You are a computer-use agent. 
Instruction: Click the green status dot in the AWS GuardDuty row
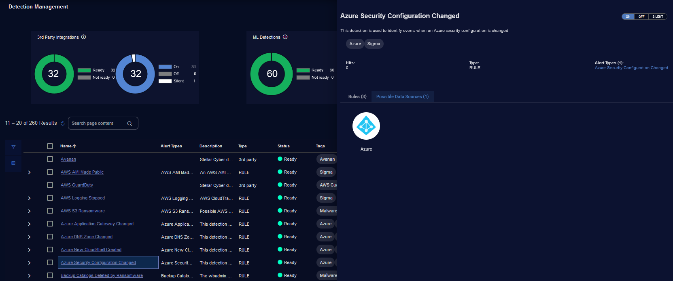[x=280, y=185]
